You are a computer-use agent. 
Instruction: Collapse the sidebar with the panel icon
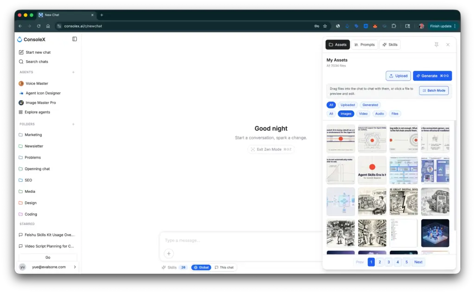(x=74, y=39)
